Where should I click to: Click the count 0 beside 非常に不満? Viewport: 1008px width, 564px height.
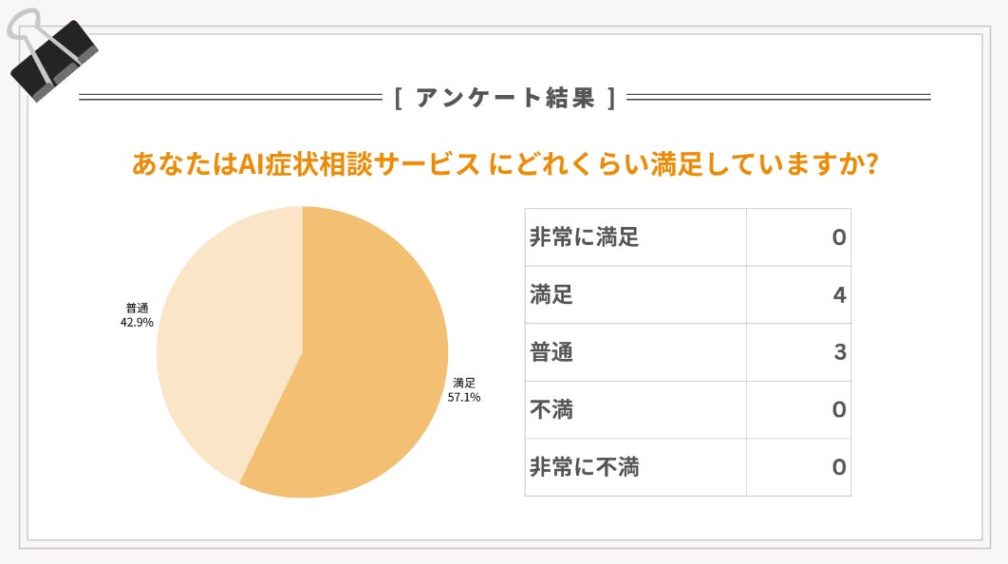[x=838, y=467]
